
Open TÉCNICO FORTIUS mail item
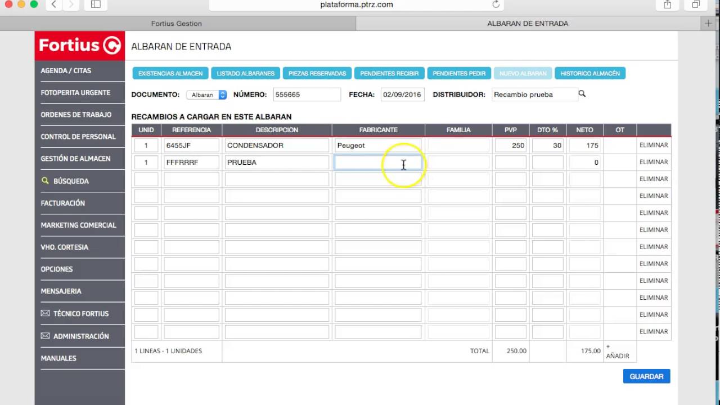pos(80,313)
